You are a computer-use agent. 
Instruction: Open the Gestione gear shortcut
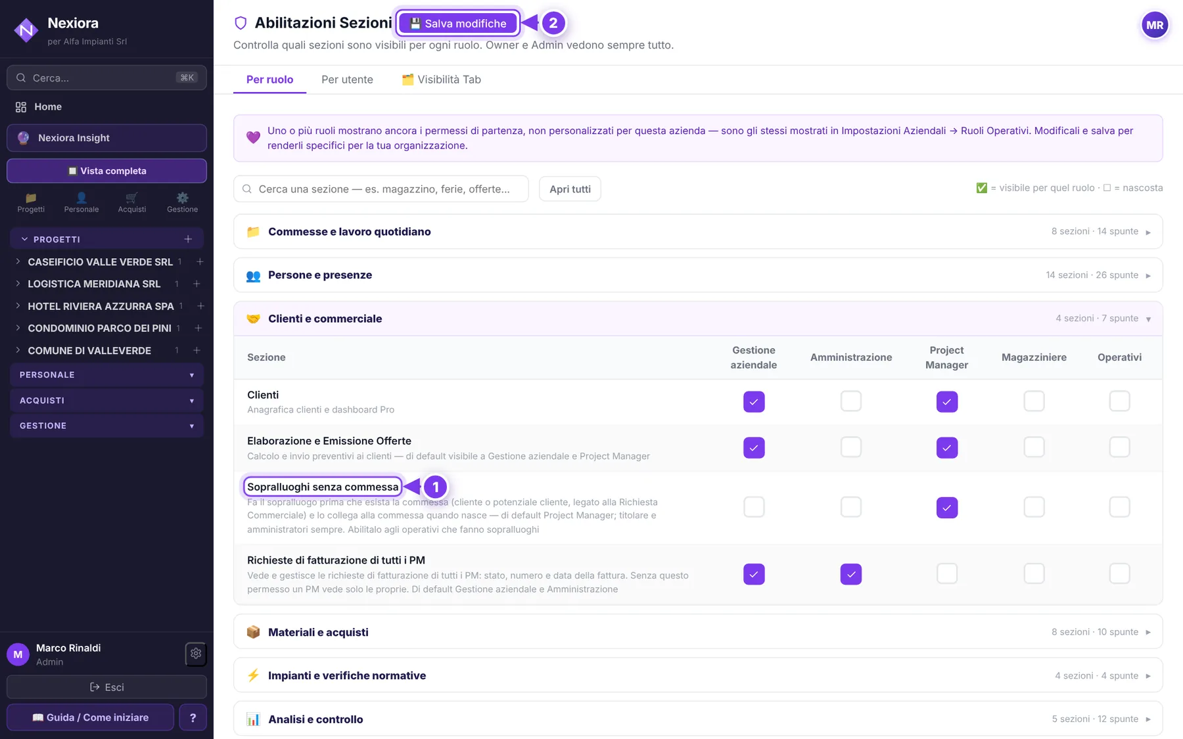click(182, 202)
